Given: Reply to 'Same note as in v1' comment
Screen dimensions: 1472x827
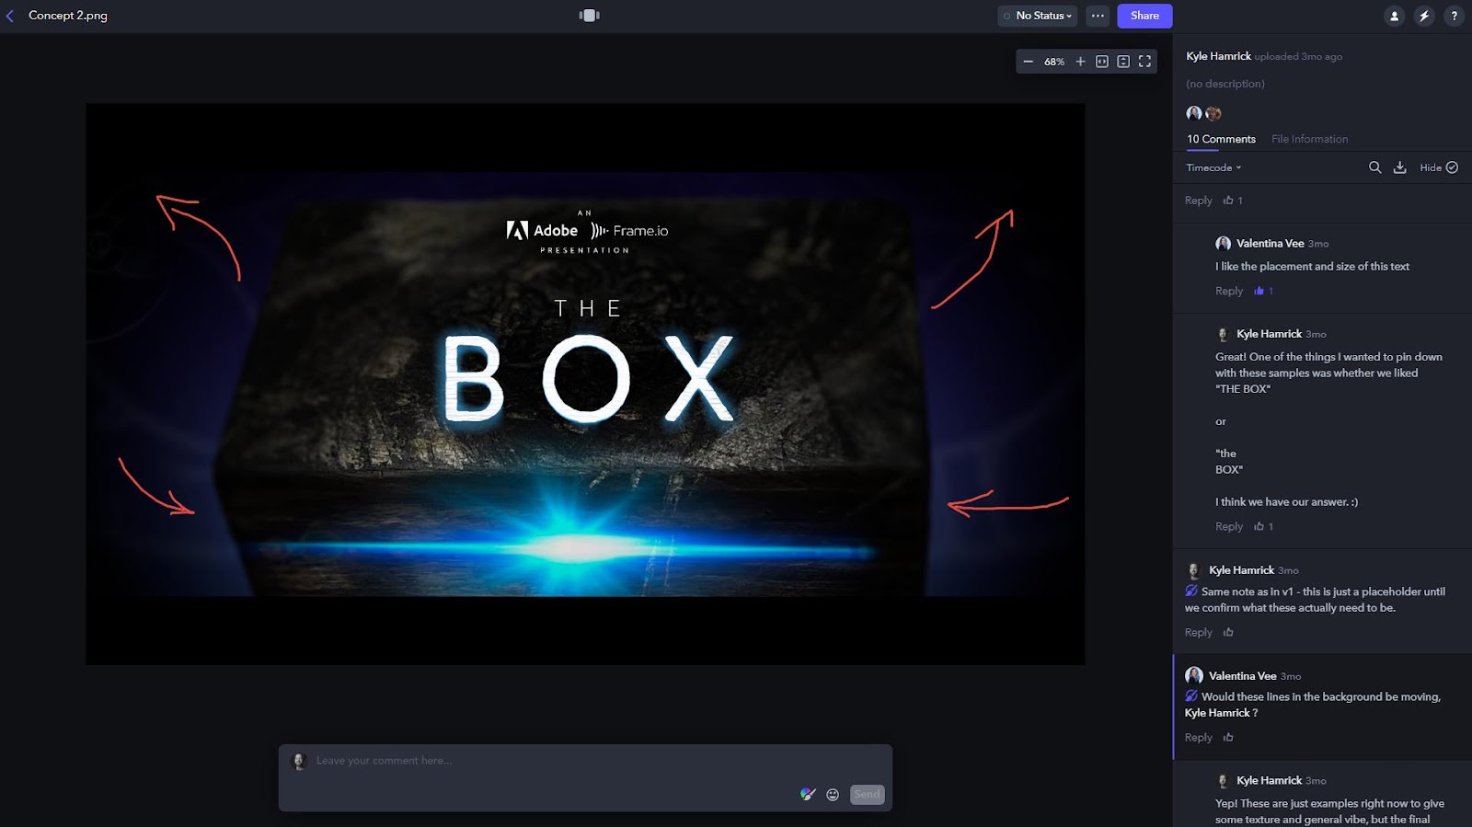Looking at the screenshot, I should 1199,632.
